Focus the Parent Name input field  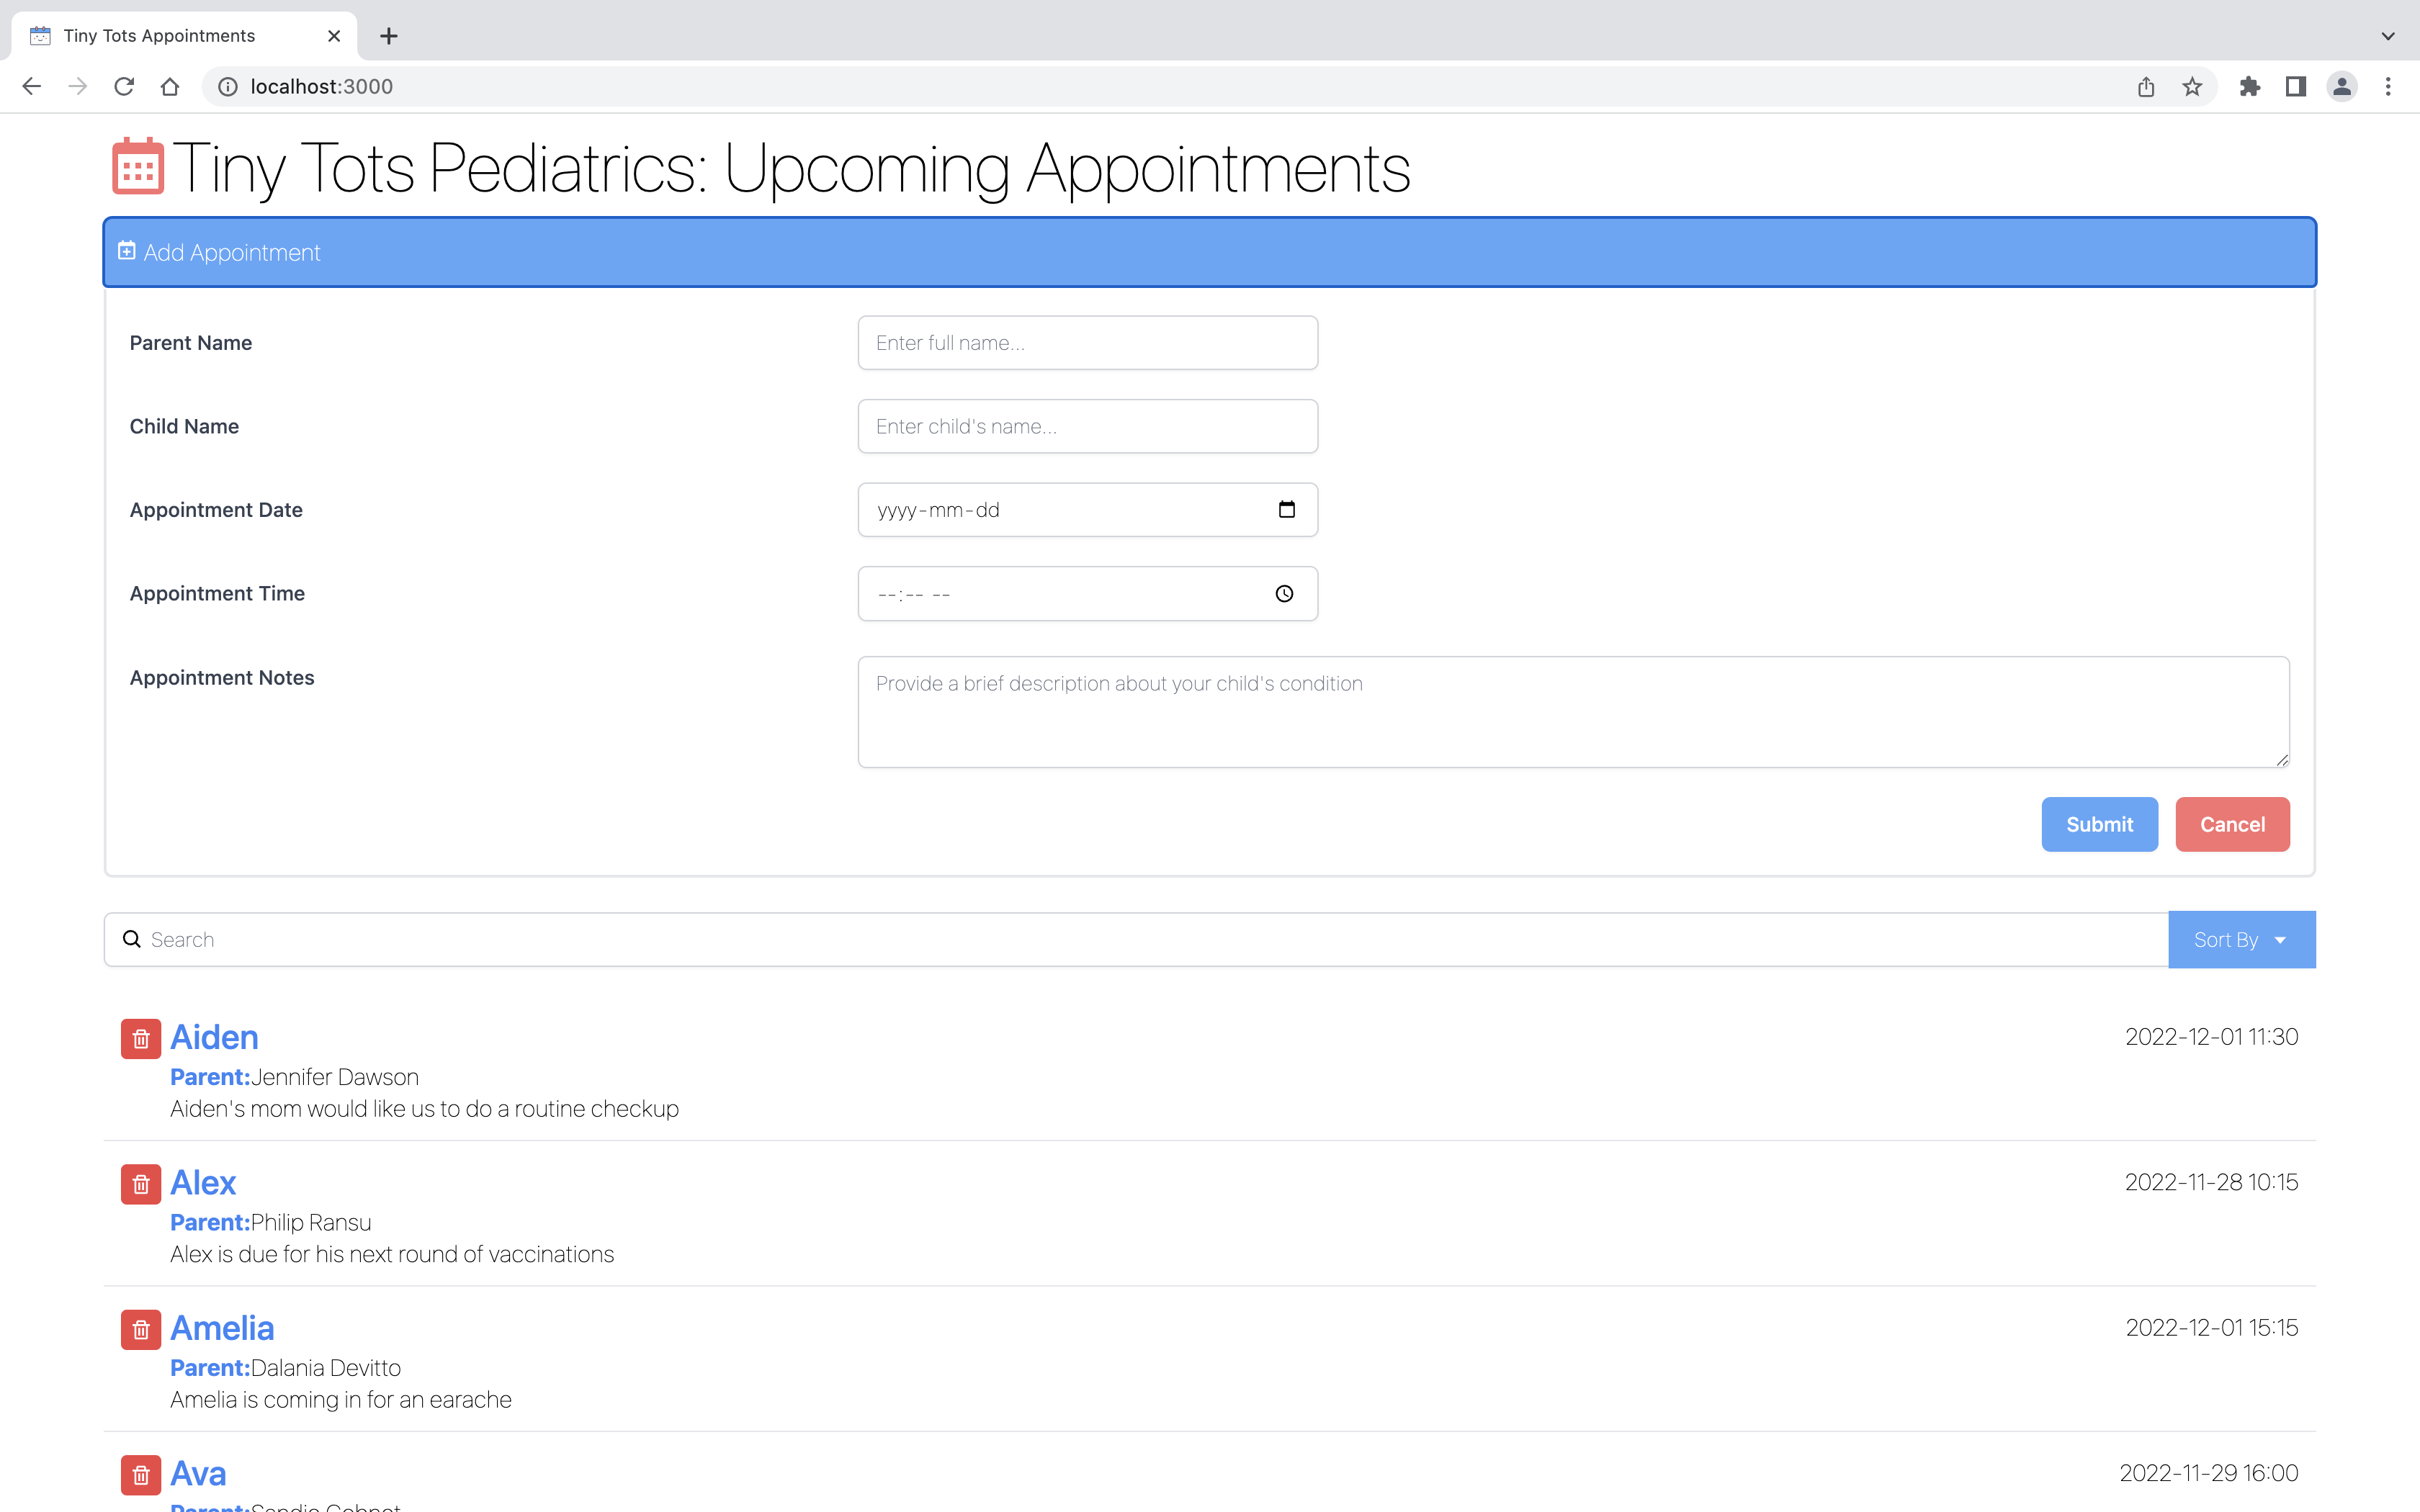click(x=1087, y=343)
